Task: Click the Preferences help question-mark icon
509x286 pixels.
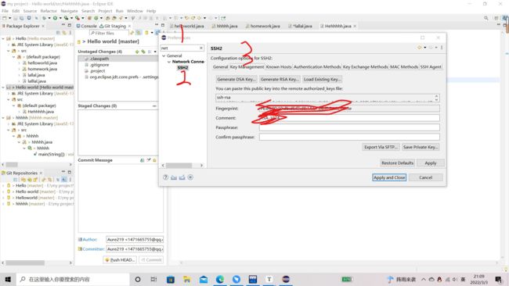Action: 165,177
